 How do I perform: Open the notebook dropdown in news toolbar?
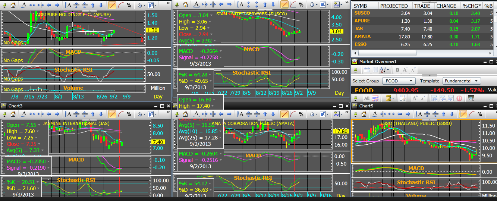pyautogui.click(x=390, y=98)
